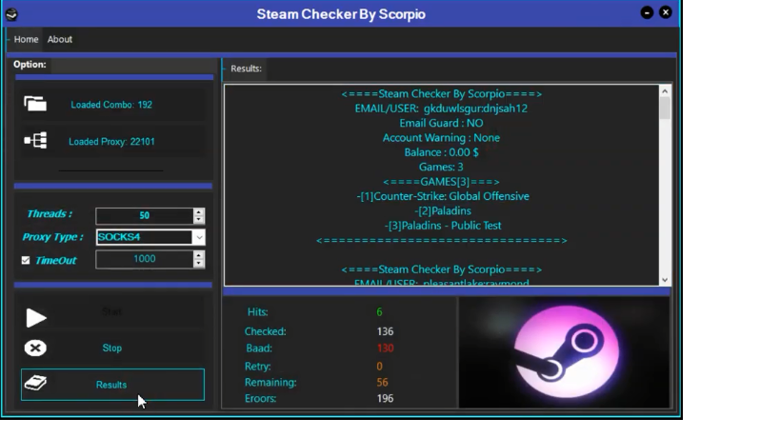
Task: Click the "Checked:" label
Action: coord(265,331)
